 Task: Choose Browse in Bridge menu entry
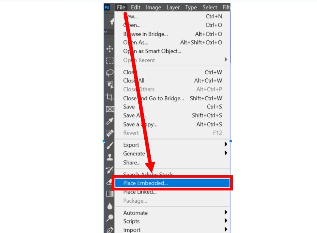145,34
